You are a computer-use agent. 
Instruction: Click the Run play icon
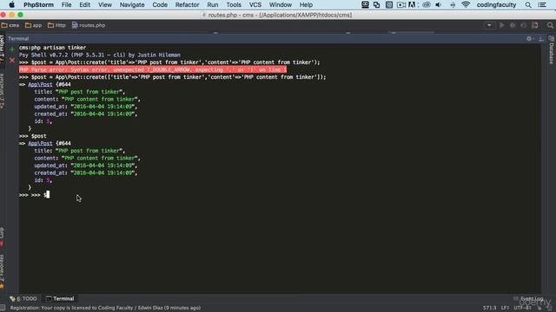coord(502,25)
